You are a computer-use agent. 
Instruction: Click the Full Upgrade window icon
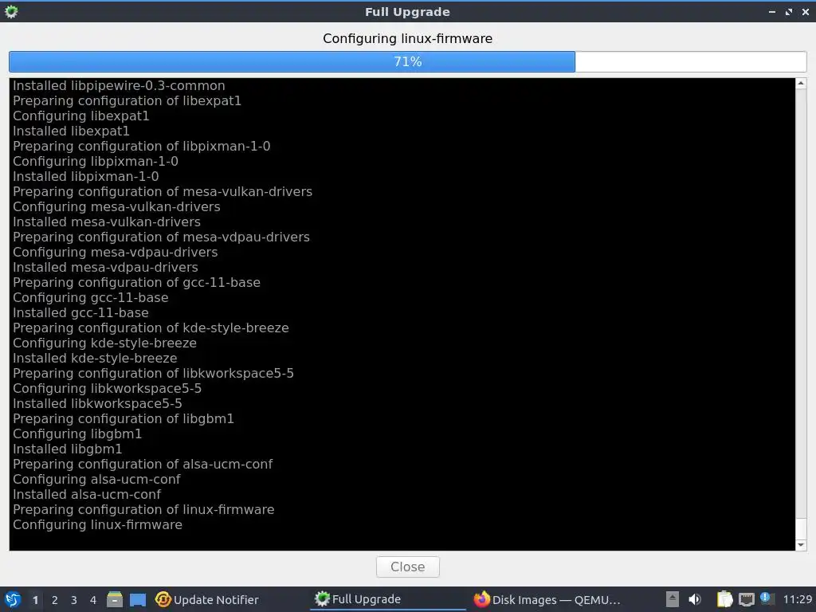pos(11,11)
